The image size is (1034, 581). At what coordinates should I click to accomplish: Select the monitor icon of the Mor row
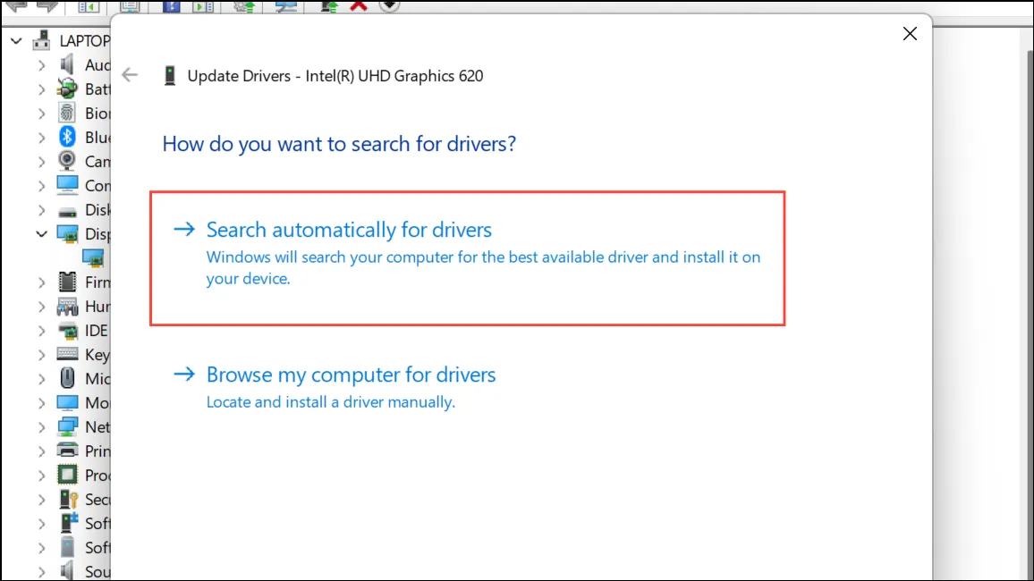[66, 402]
